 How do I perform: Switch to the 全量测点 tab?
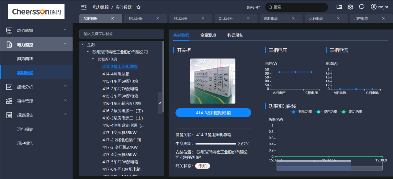[x=208, y=35]
